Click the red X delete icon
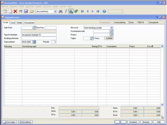 pos(15,11)
